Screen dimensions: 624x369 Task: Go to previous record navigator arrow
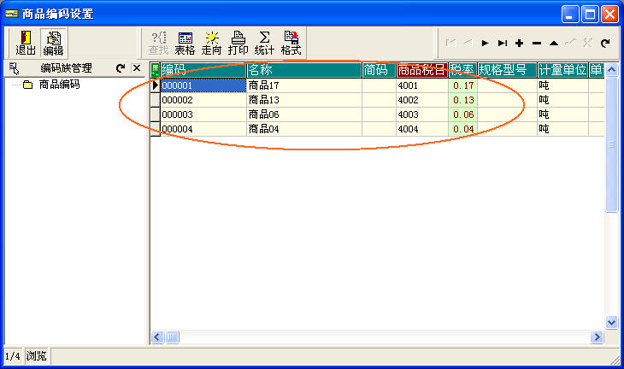[x=468, y=43]
